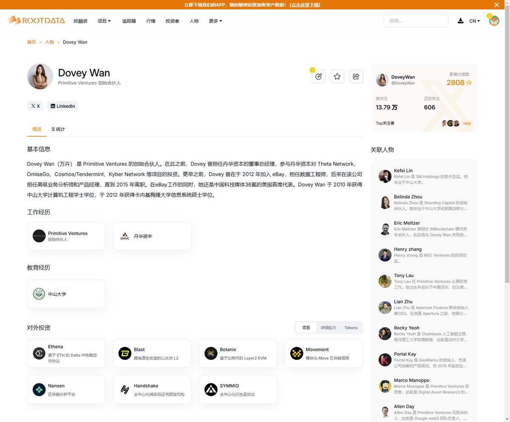Click the Ethena project logo
Image resolution: width=510 pixels, height=422 pixels.
tap(39, 353)
